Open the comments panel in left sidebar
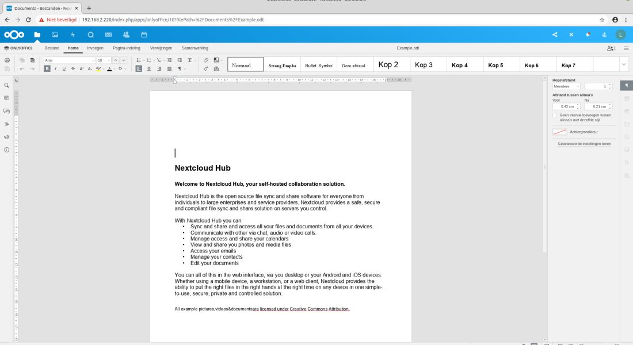Image resolution: width=633 pixels, height=345 pixels. point(7,98)
